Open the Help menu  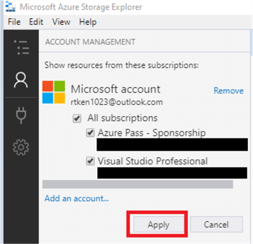(88, 22)
